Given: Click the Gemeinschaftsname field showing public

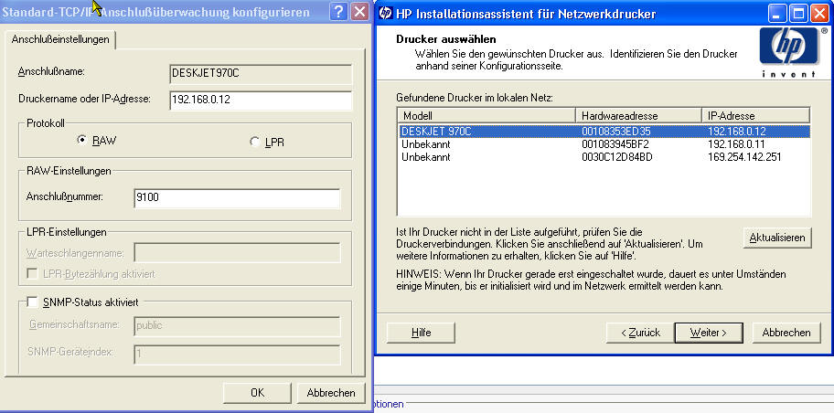Looking at the screenshot, I should click(237, 326).
